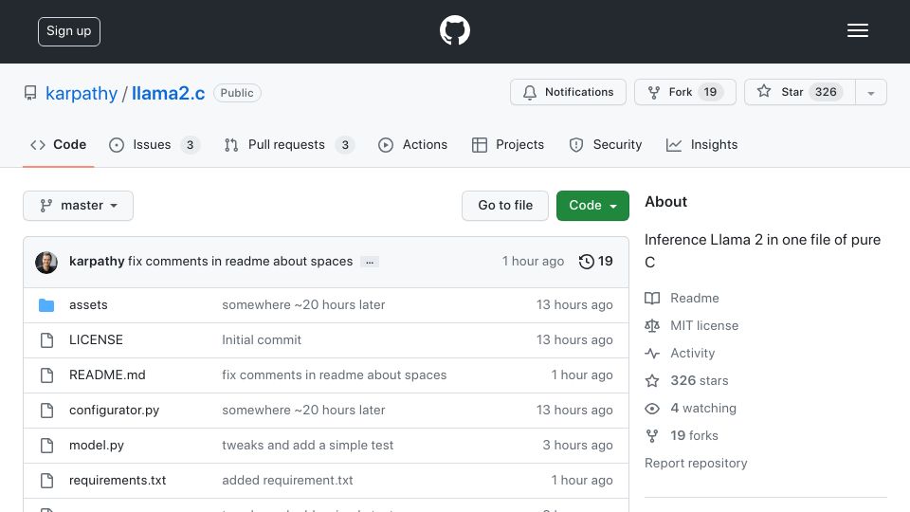The height and width of the screenshot is (512, 910).
Task: Open the 4 watching link
Action: (x=703, y=408)
